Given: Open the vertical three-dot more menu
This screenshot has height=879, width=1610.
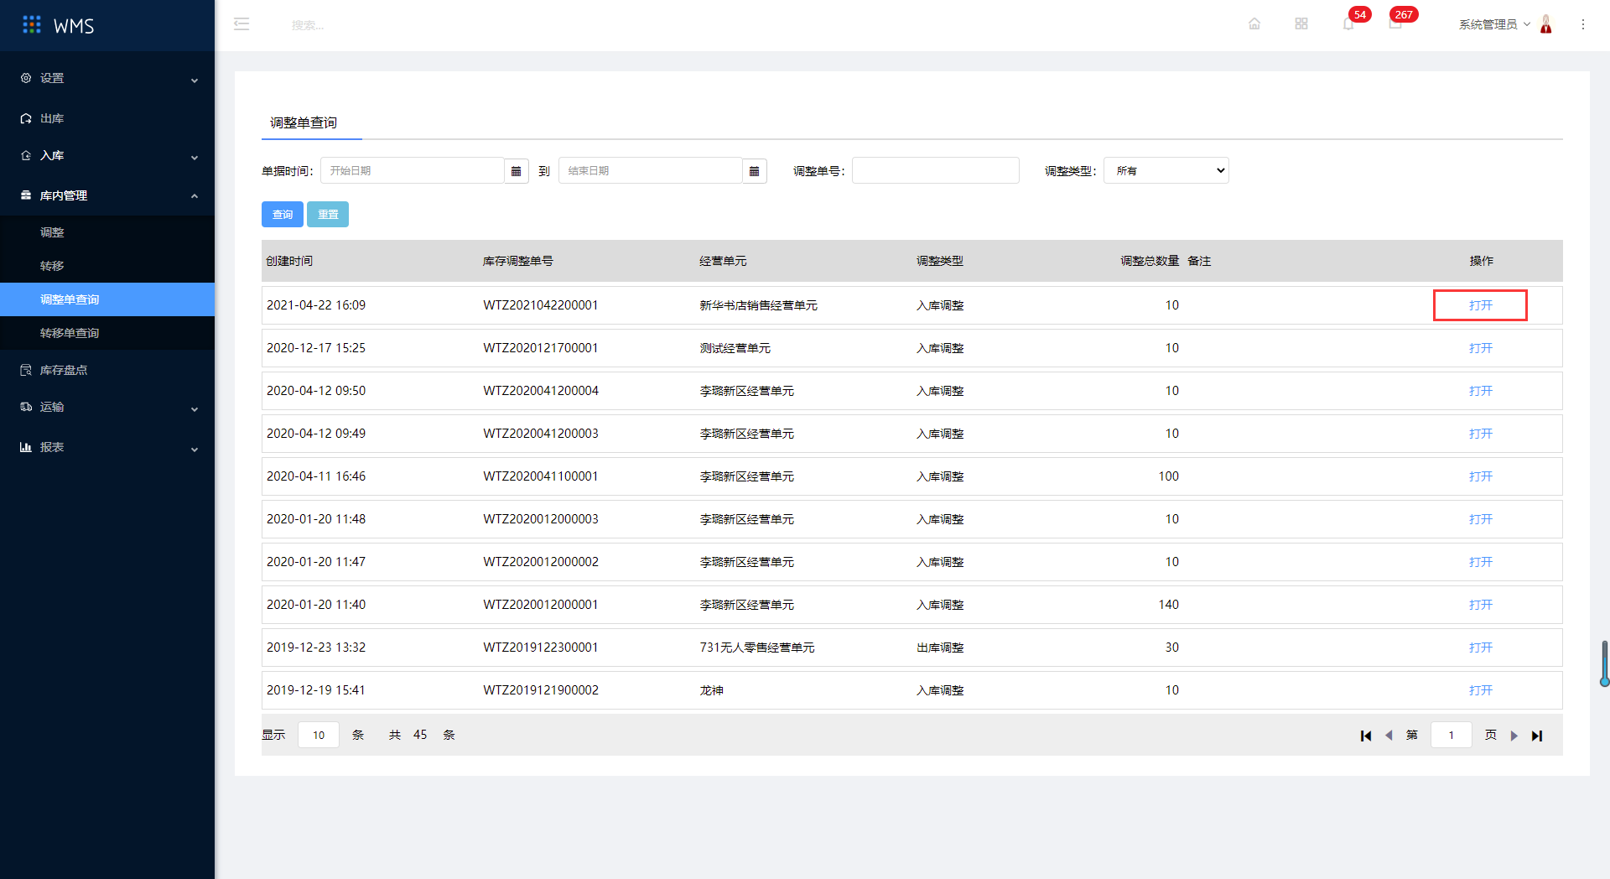Looking at the screenshot, I should [x=1583, y=24].
